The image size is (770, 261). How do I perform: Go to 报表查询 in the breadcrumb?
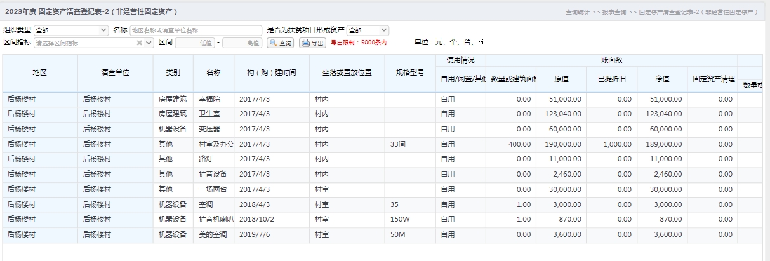pos(614,12)
